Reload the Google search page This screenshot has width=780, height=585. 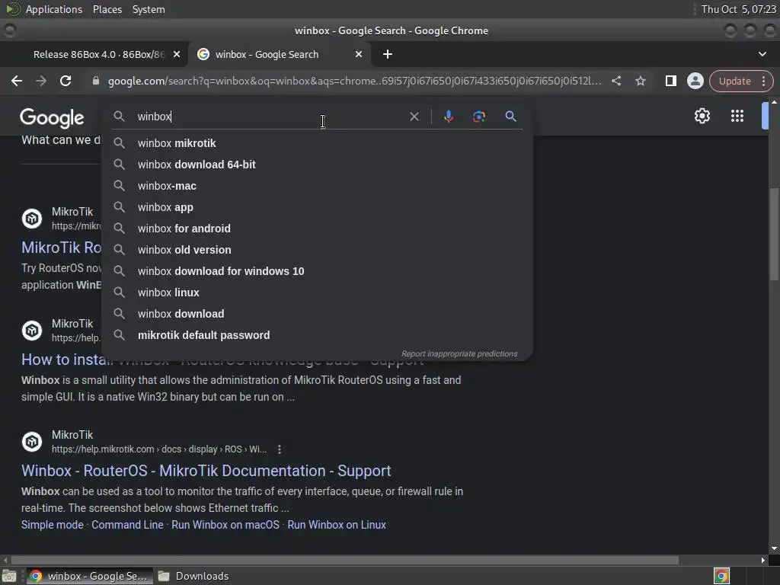[x=66, y=81]
